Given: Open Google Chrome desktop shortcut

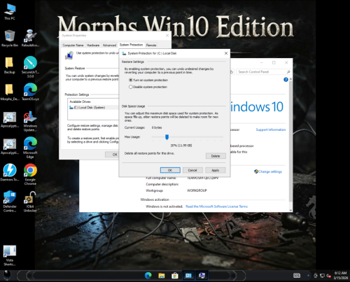Looking at the screenshot, I should click(30, 174).
